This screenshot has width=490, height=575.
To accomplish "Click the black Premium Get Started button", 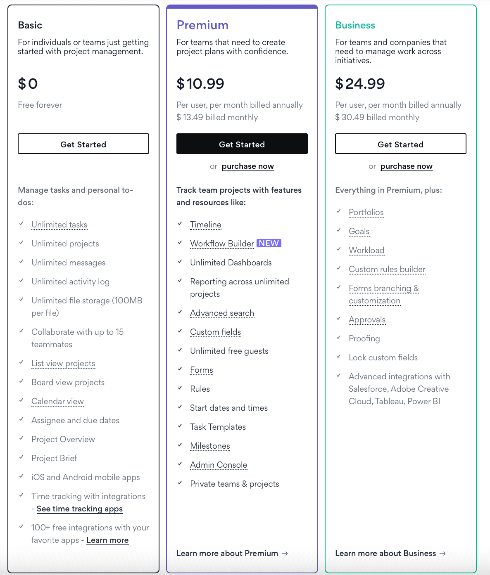I will click(x=242, y=144).
